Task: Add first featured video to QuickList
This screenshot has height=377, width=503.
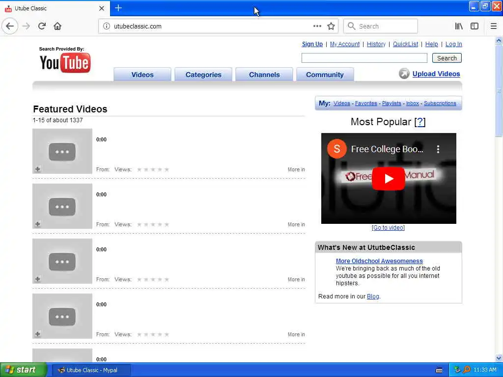Action: click(x=37, y=169)
